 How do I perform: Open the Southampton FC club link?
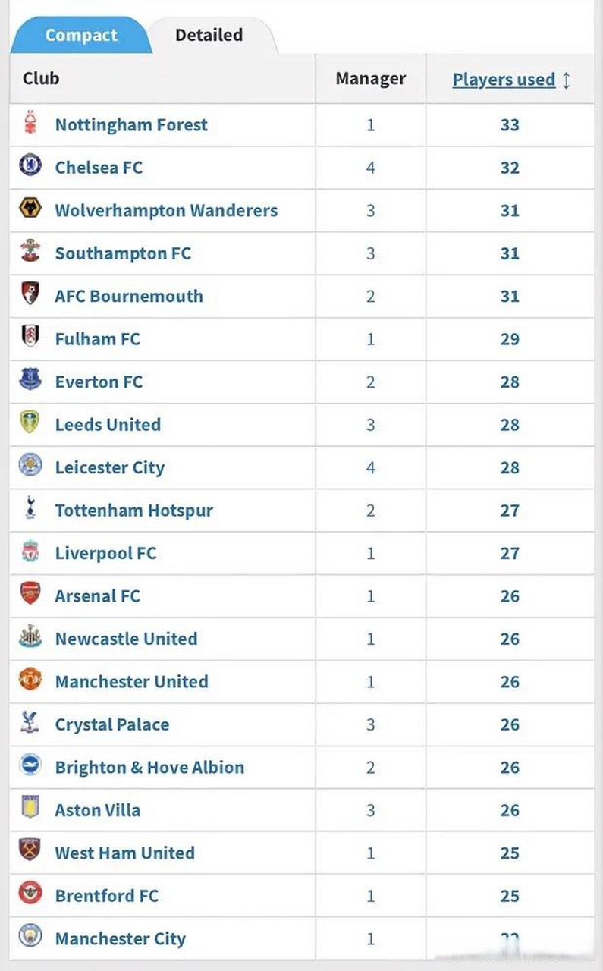[123, 253]
